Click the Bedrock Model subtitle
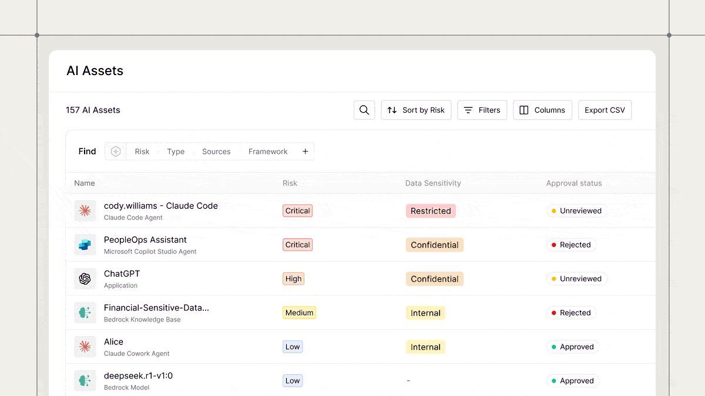Image resolution: width=705 pixels, height=396 pixels. (126, 388)
